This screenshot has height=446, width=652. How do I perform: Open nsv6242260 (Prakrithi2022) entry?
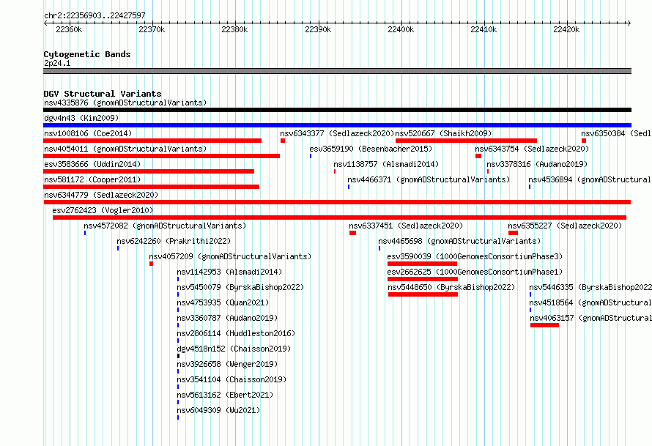pyautogui.click(x=174, y=241)
